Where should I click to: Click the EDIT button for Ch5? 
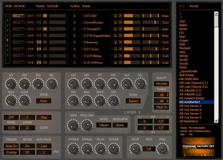(x=18, y=42)
